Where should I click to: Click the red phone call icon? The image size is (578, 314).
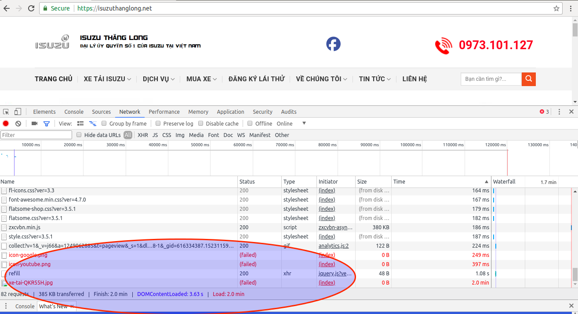[x=443, y=46]
